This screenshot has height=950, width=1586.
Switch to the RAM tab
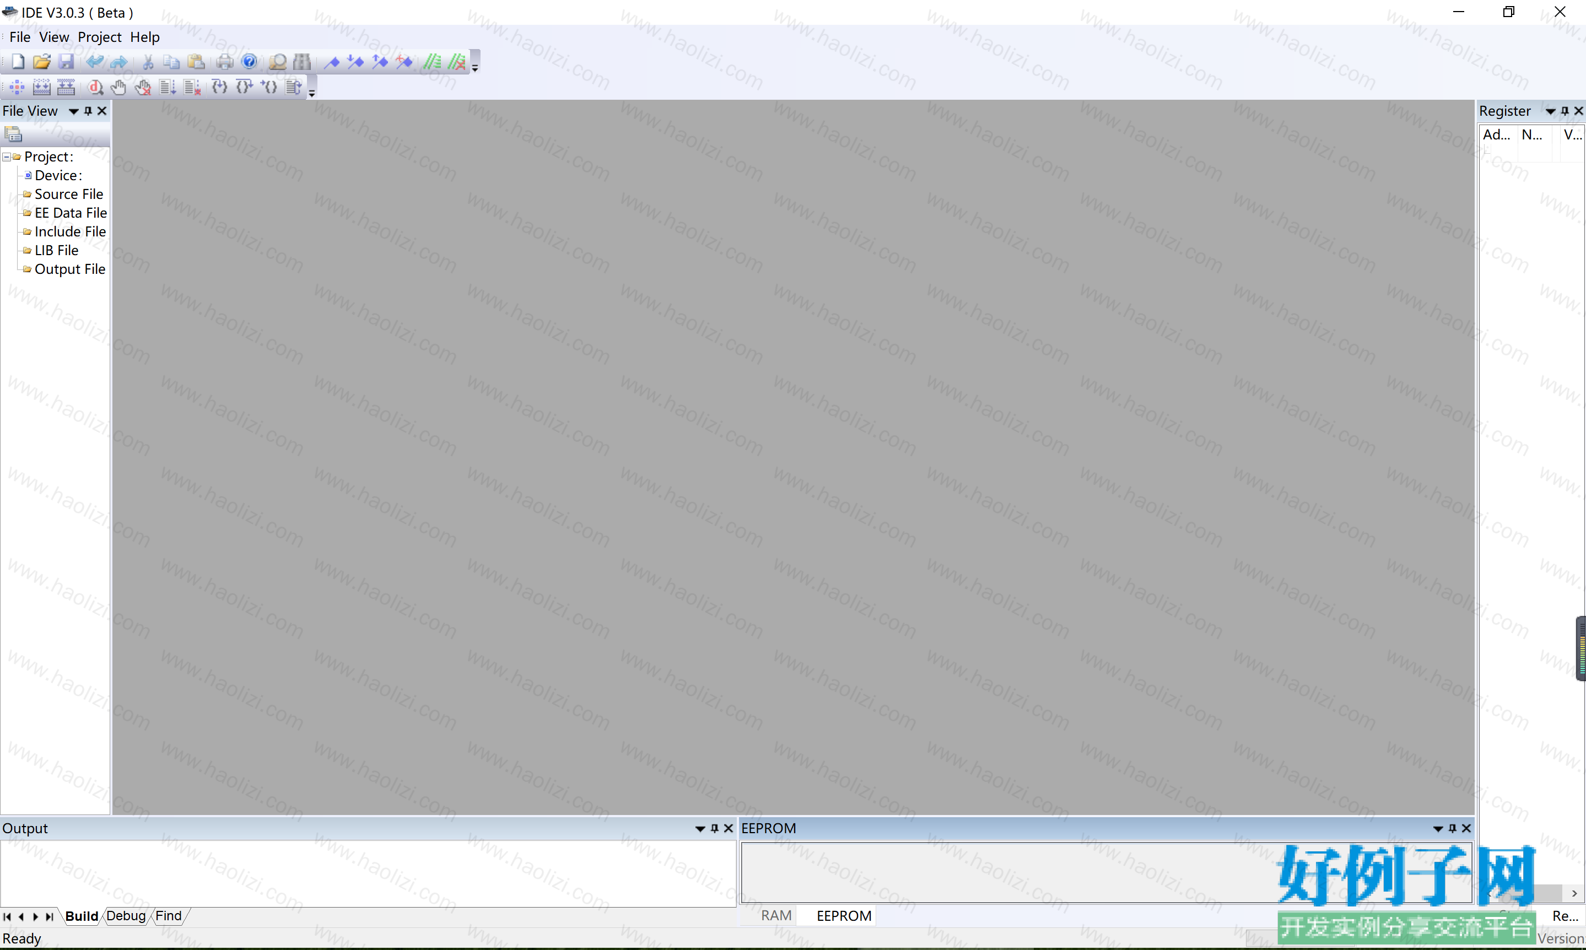click(x=776, y=916)
